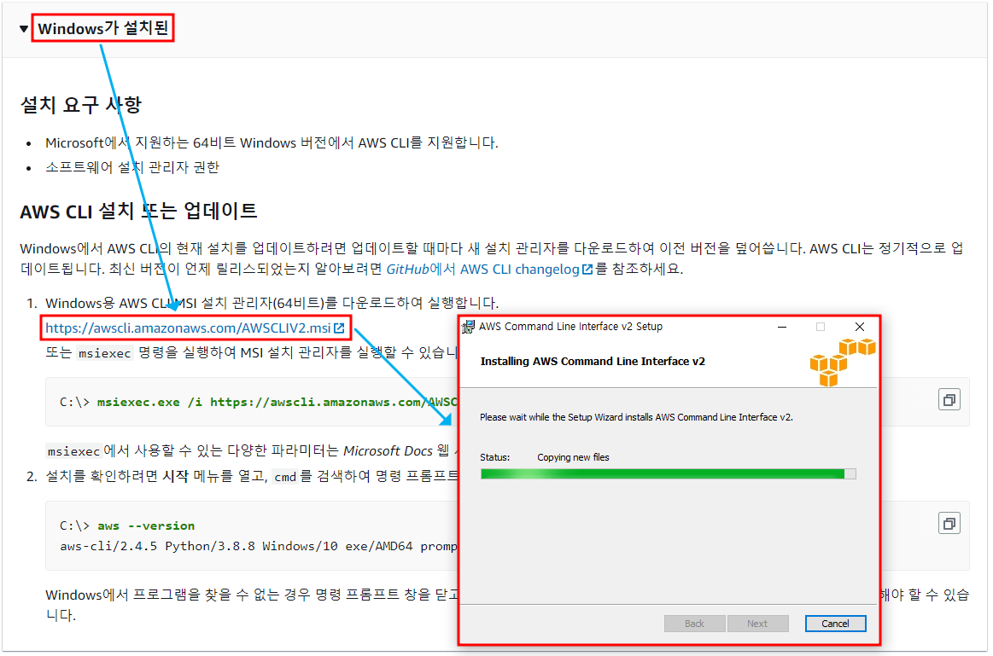Minimize the AWS CLI Setup window
The height and width of the screenshot is (656, 993).
782,327
